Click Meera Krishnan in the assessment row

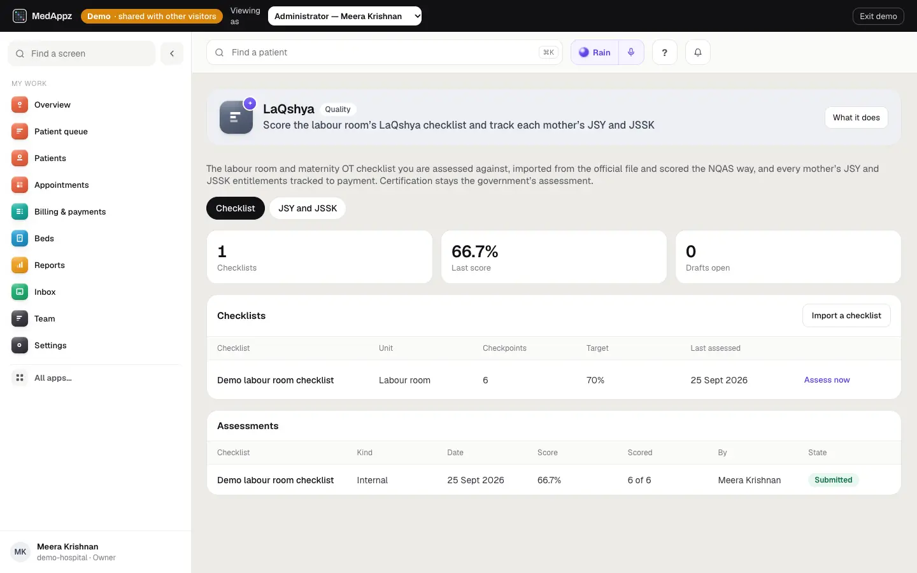click(x=750, y=480)
